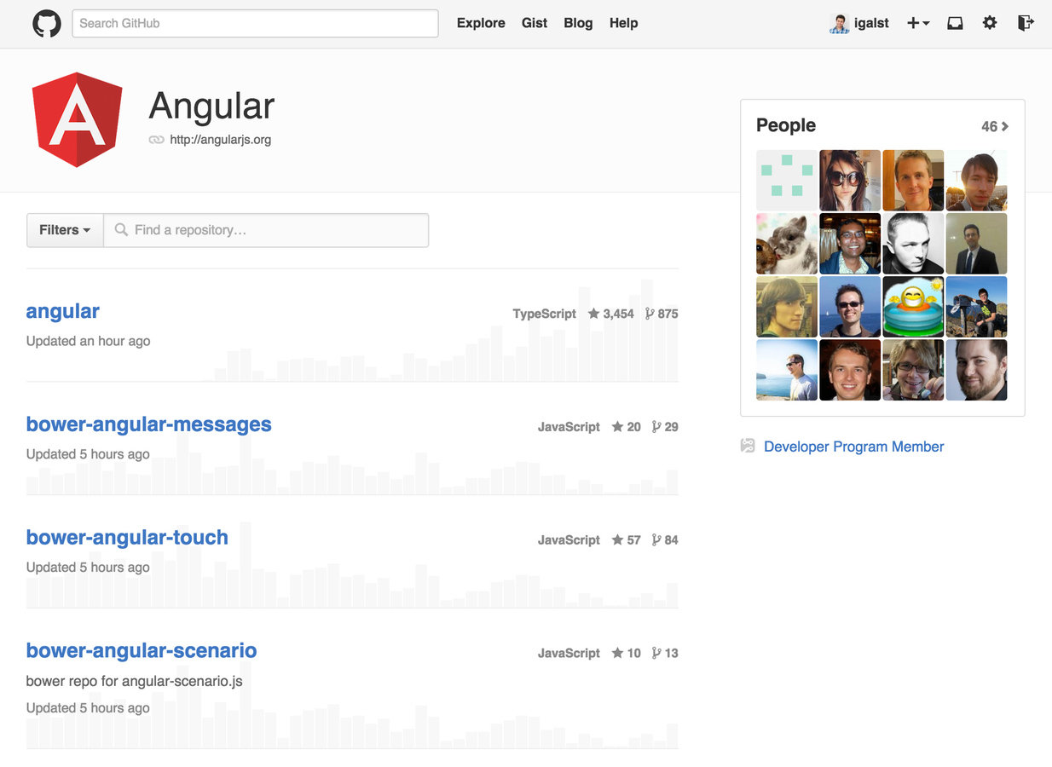Click 'Updated an hour ago' text
This screenshot has width=1052, height=767.
pyautogui.click(x=89, y=341)
